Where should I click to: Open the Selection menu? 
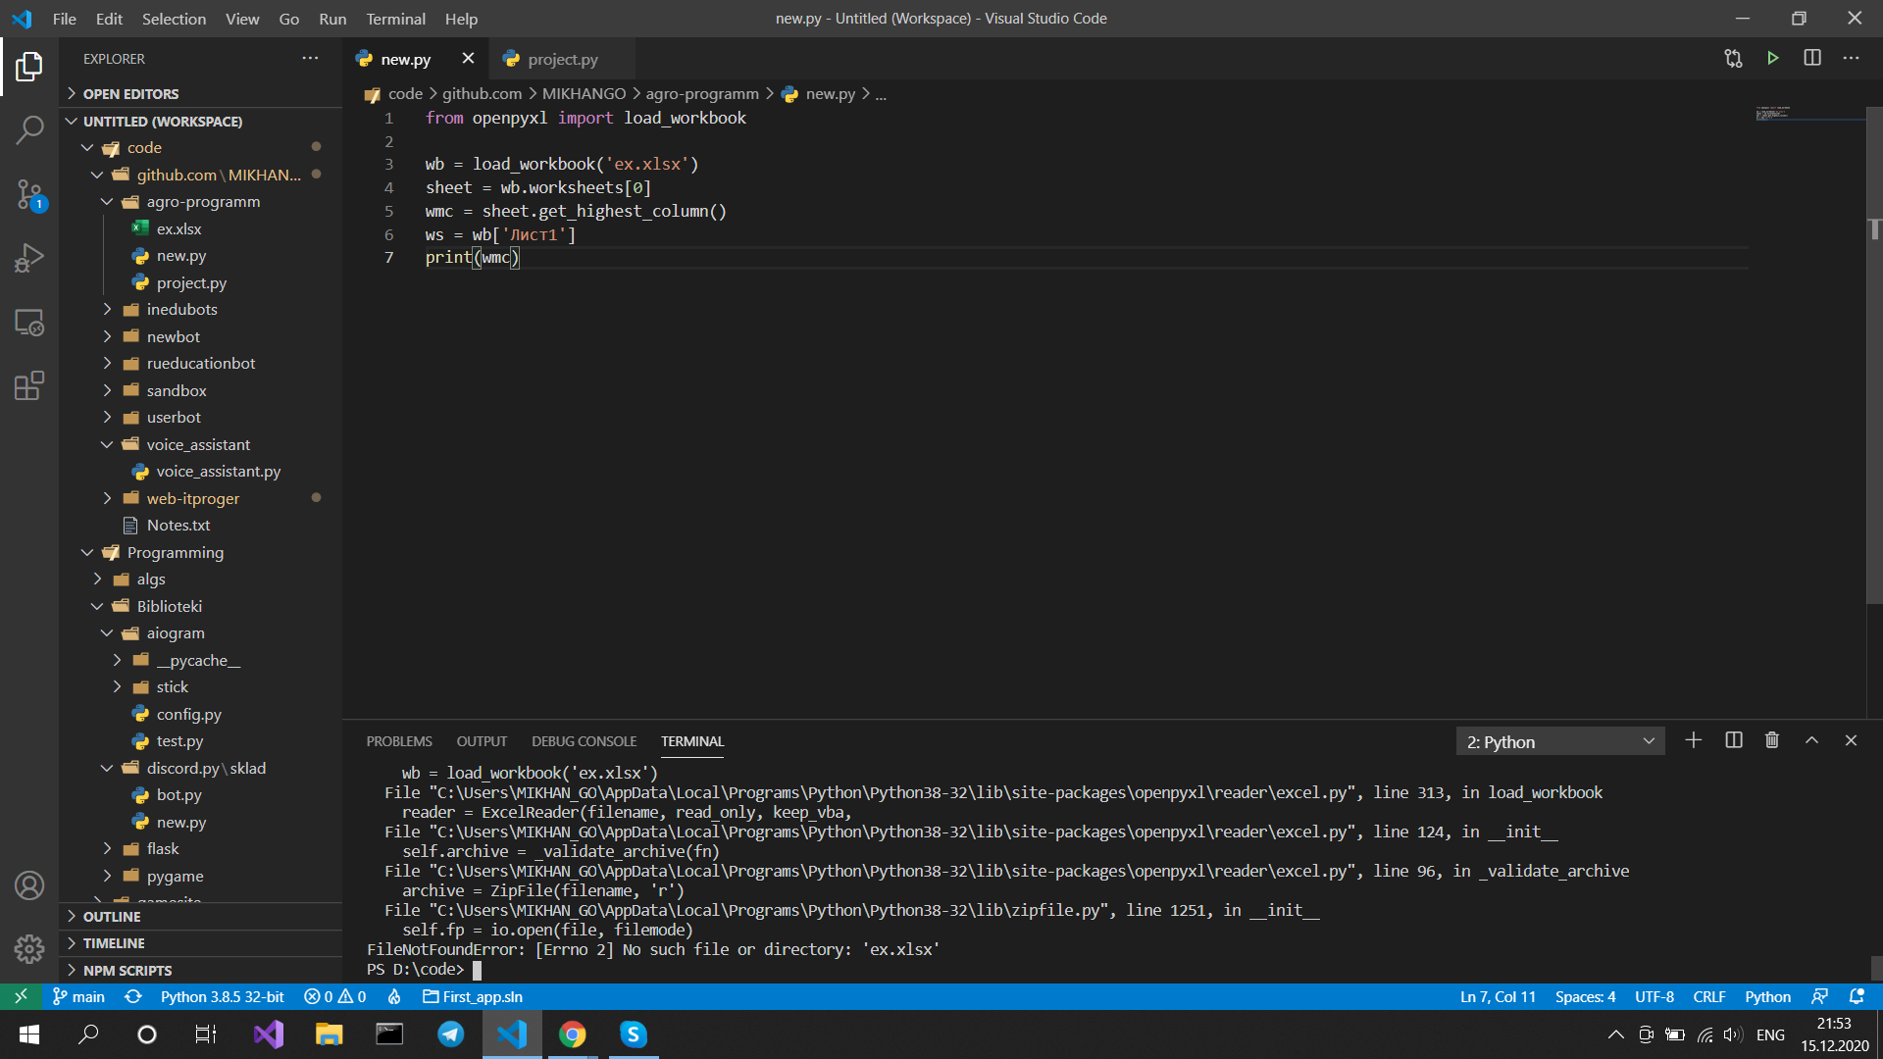[x=174, y=19]
